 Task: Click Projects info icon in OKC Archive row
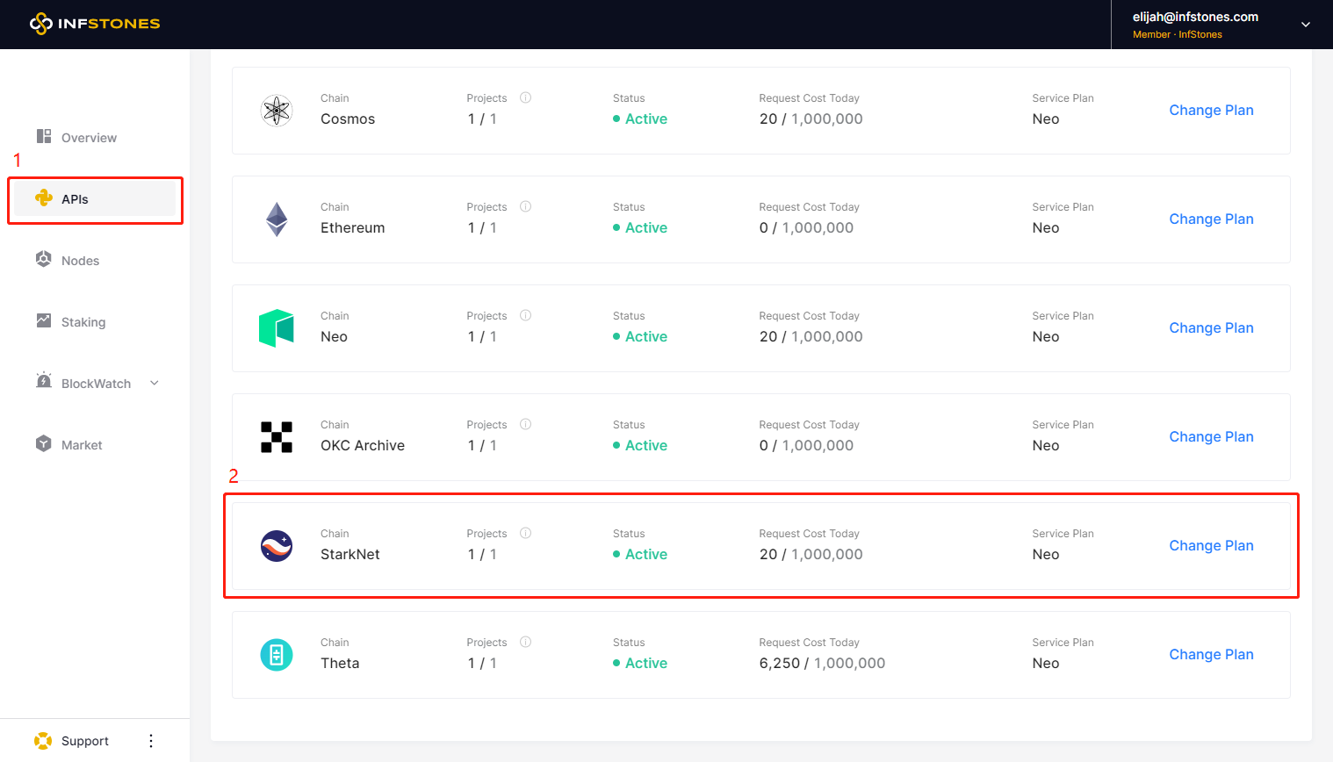pos(526,424)
